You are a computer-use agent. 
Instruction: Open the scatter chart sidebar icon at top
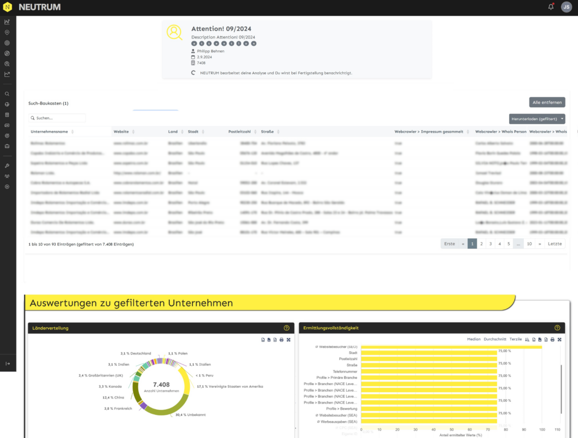point(7,22)
